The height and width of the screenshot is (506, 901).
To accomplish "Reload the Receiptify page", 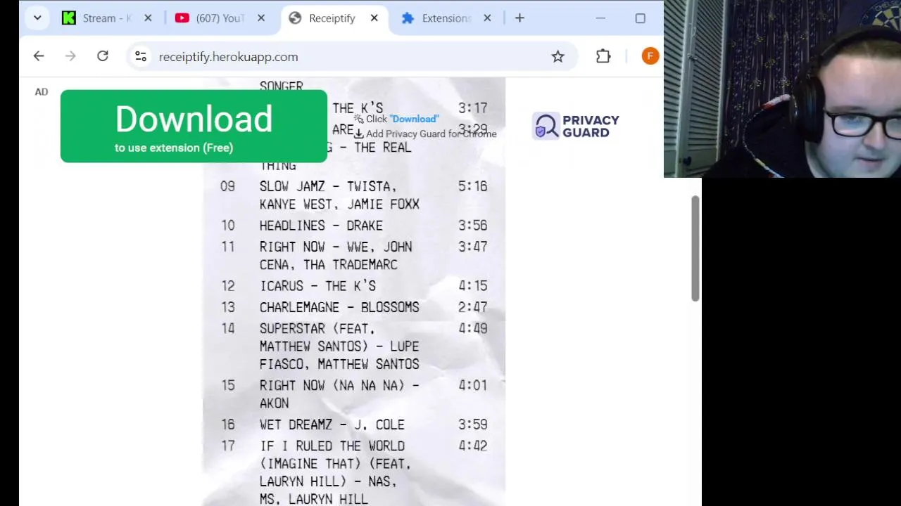I will (103, 56).
